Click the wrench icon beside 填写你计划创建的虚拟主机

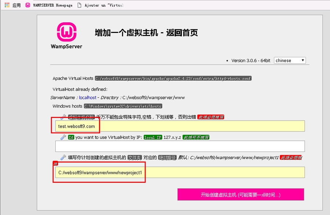63,157
